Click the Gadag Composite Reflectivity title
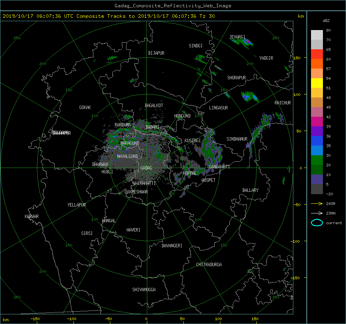Screen dimensions: 346x324 coord(173,6)
